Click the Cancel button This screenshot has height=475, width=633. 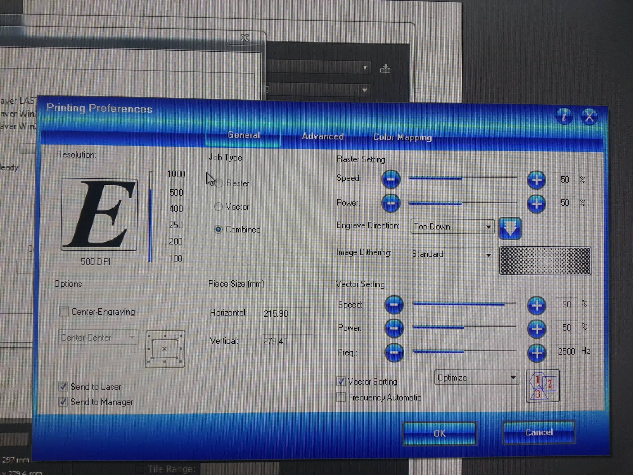pyautogui.click(x=539, y=432)
